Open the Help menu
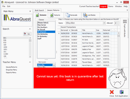The width and height of the screenshot is (130, 99). pos(126,6)
